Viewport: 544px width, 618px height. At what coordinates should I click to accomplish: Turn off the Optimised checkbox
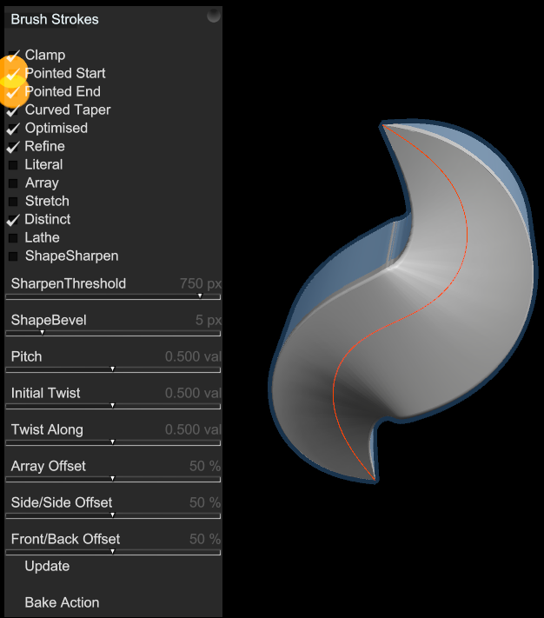pos(13,129)
